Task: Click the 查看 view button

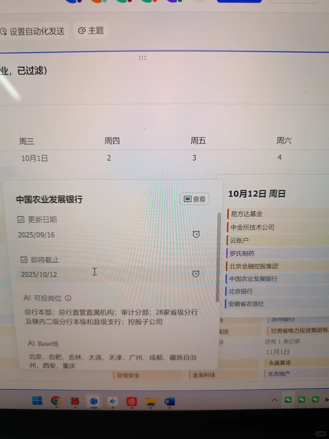Action: pyautogui.click(x=195, y=199)
